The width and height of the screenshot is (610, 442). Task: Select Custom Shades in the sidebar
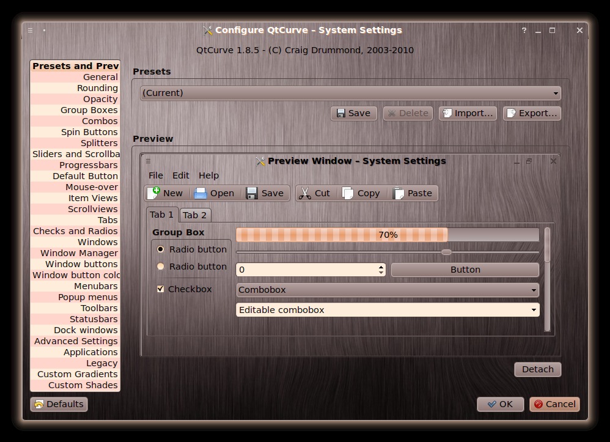75,385
